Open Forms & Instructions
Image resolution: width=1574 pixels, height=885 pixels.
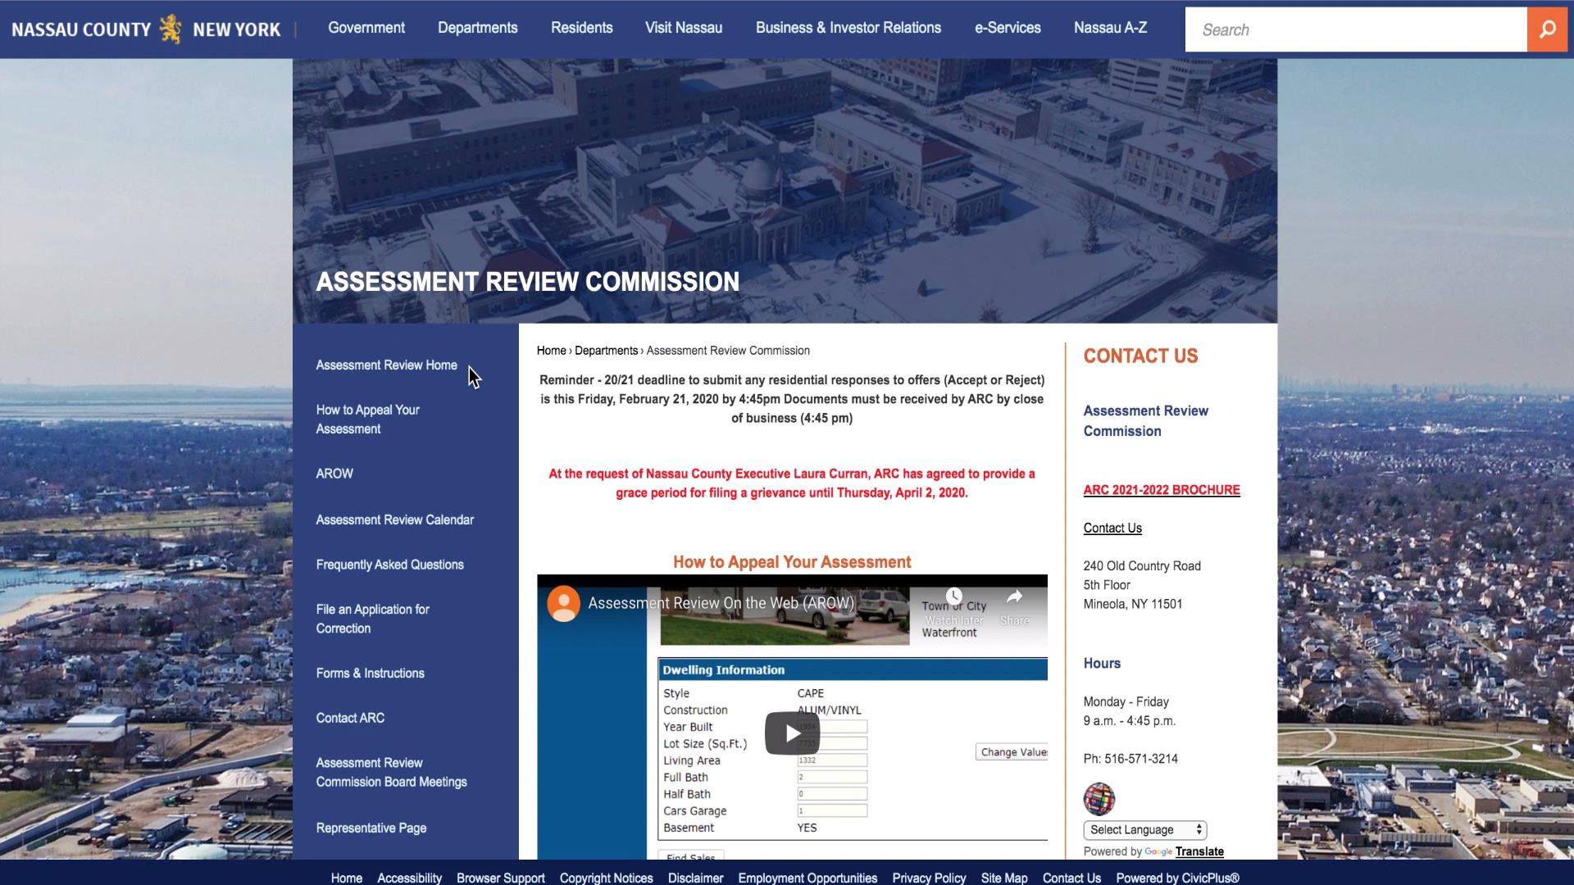click(371, 674)
